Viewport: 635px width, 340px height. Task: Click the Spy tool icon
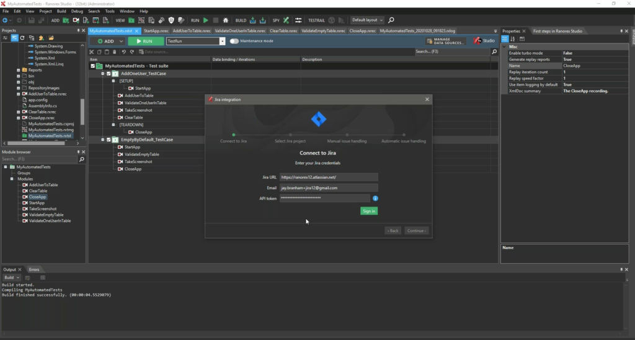pos(286,20)
